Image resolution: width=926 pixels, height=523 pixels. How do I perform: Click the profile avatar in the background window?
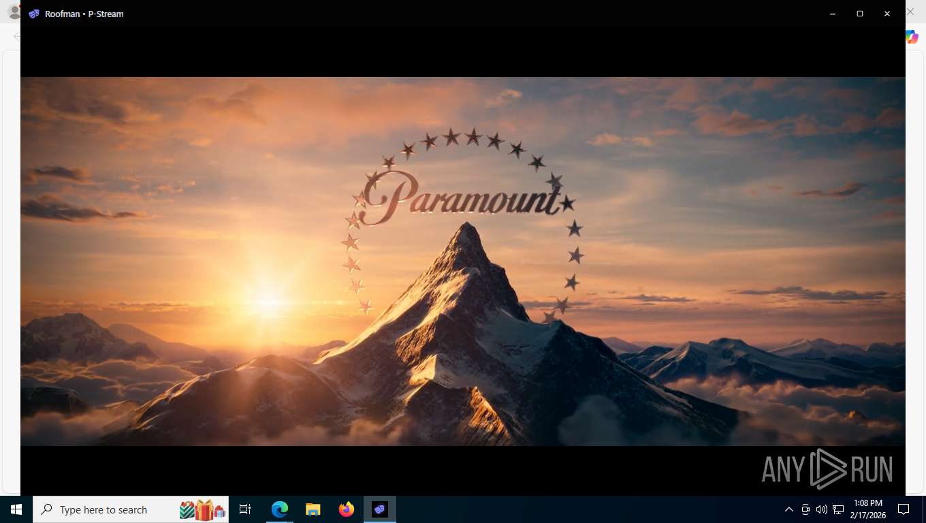coord(13,12)
